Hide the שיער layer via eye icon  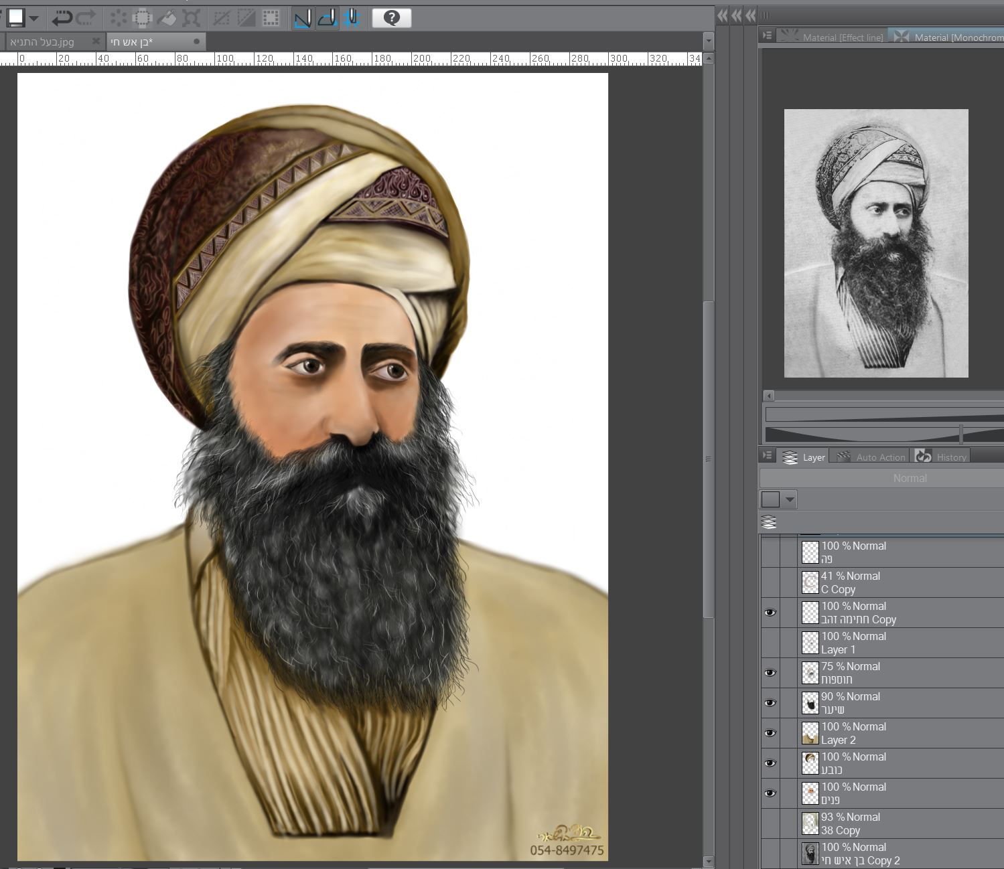[x=770, y=703]
